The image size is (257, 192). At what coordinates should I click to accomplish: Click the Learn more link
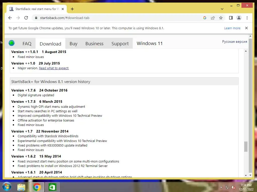[232, 28]
